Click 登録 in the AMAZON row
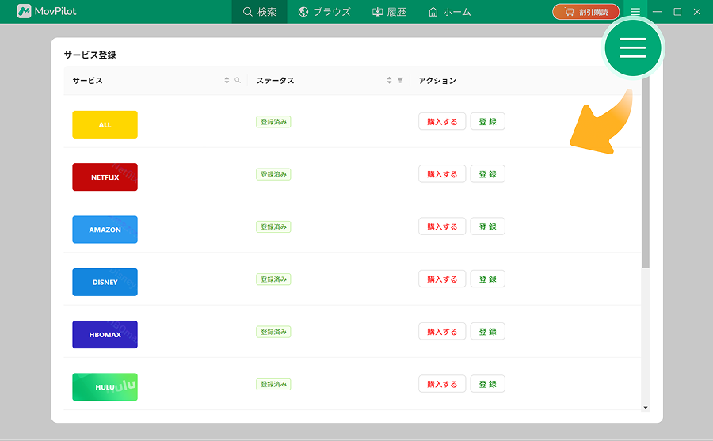The height and width of the screenshot is (441, 713). tap(487, 226)
